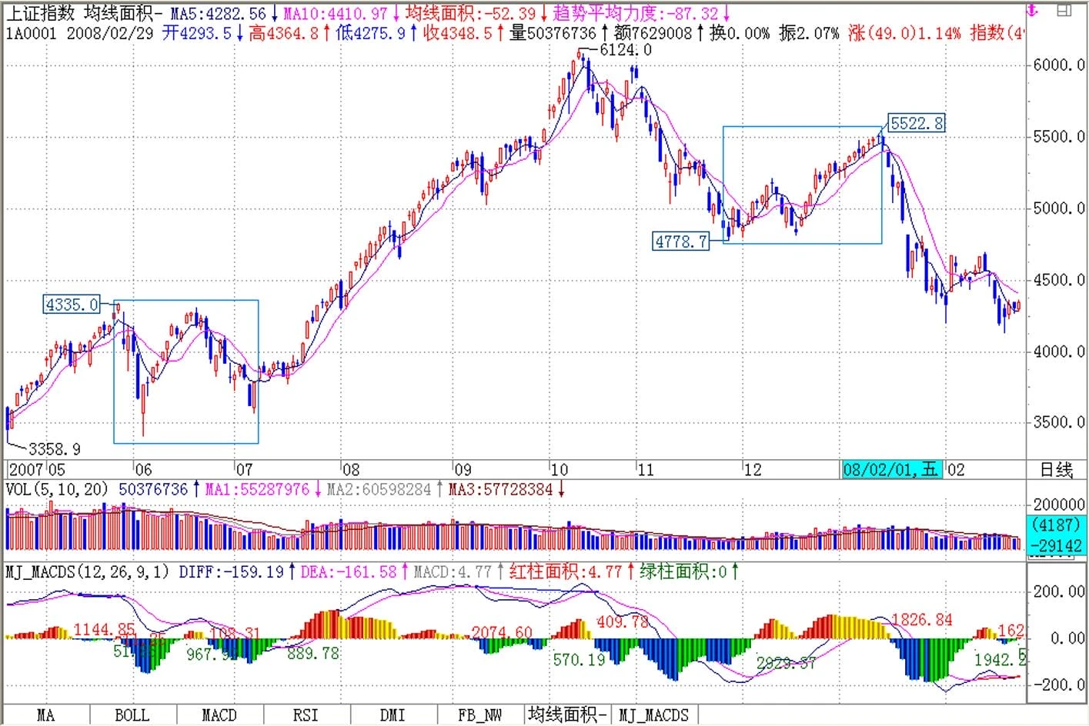Click the 4335.0 price label box
Screen dimensions: 1089x726
[x=72, y=305]
